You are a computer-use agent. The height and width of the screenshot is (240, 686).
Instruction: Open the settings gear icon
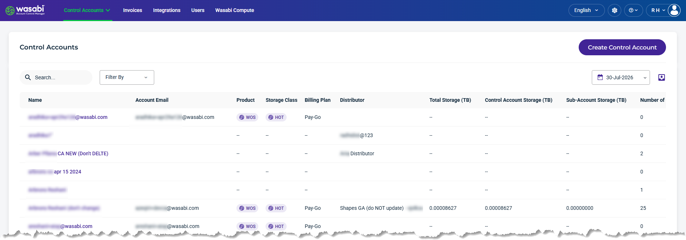click(614, 10)
